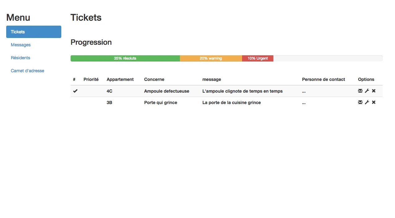
Task: Click the wrench icon for apartment 4C
Action: [367, 91]
